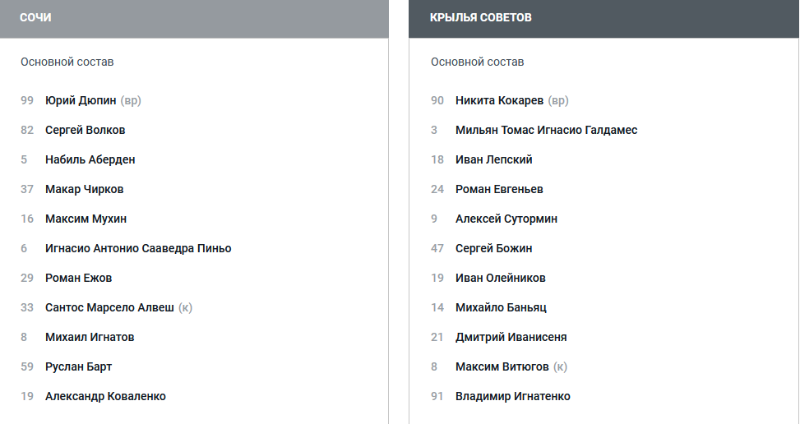Open captain Максим Витюгов profile
Viewport: 800px width, 424px height.
(x=502, y=366)
